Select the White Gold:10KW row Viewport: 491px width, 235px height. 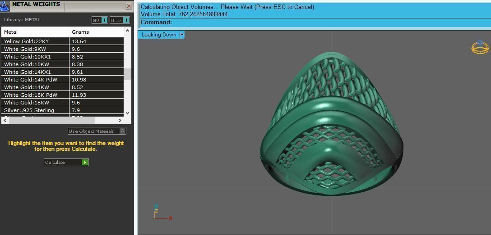click(x=63, y=64)
